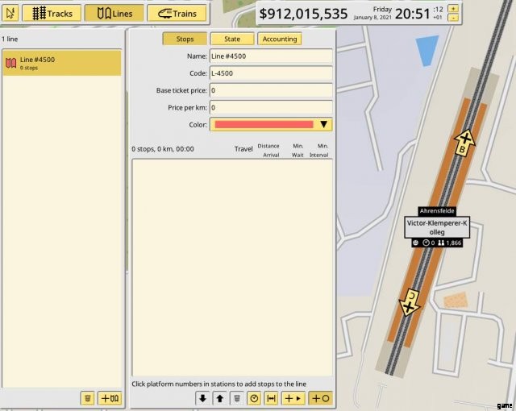Select the cursor pointer tool

click(x=10, y=13)
